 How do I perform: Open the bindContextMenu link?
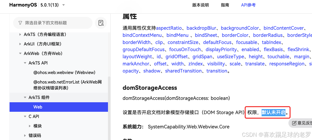pos(142,35)
